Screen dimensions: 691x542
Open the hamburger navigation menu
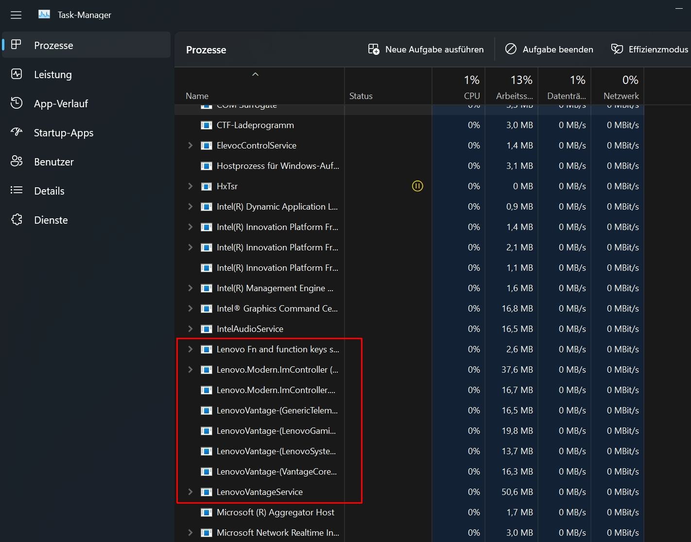click(16, 15)
